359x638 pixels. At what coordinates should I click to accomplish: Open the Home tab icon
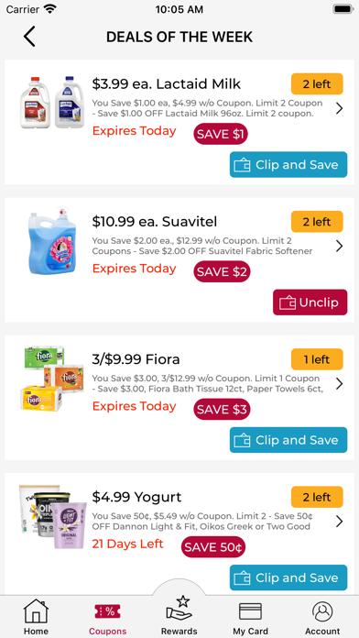(36, 610)
